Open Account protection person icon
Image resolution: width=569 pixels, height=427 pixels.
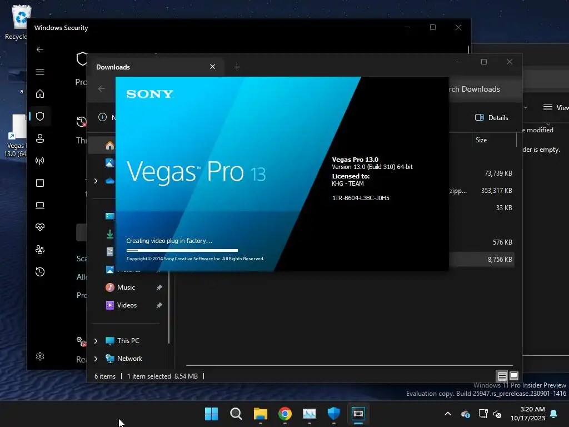click(40, 138)
